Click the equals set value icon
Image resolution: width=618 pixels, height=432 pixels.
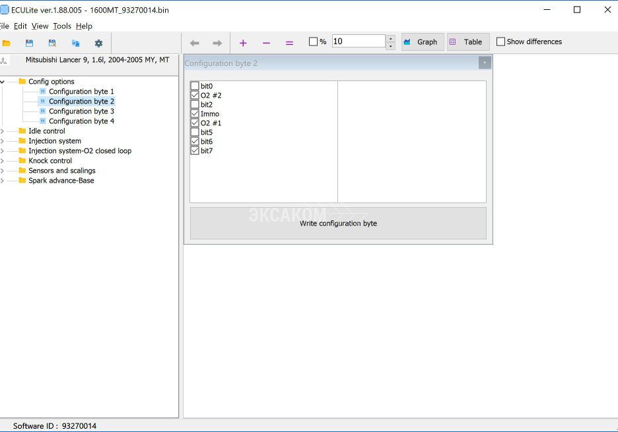(x=289, y=43)
